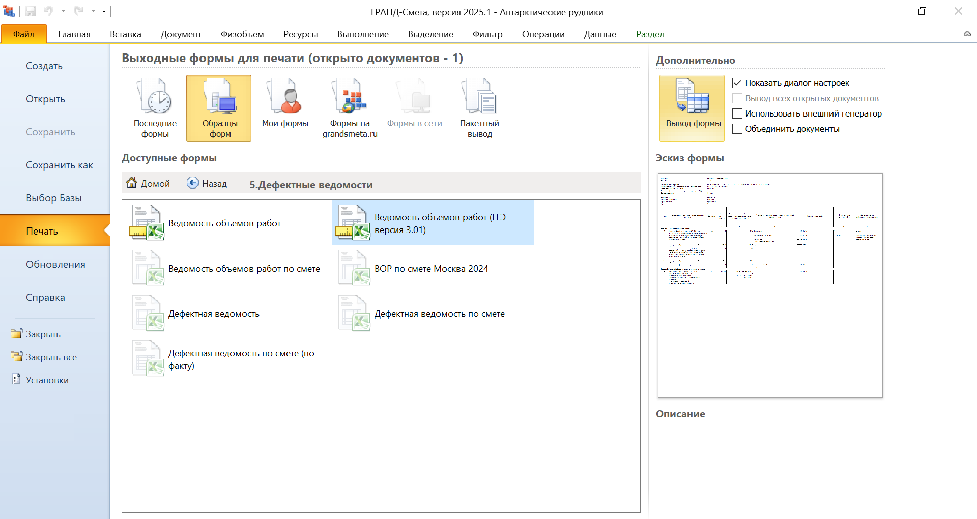Open the Последние формы icon
The image size is (977, 519).
click(x=155, y=108)
